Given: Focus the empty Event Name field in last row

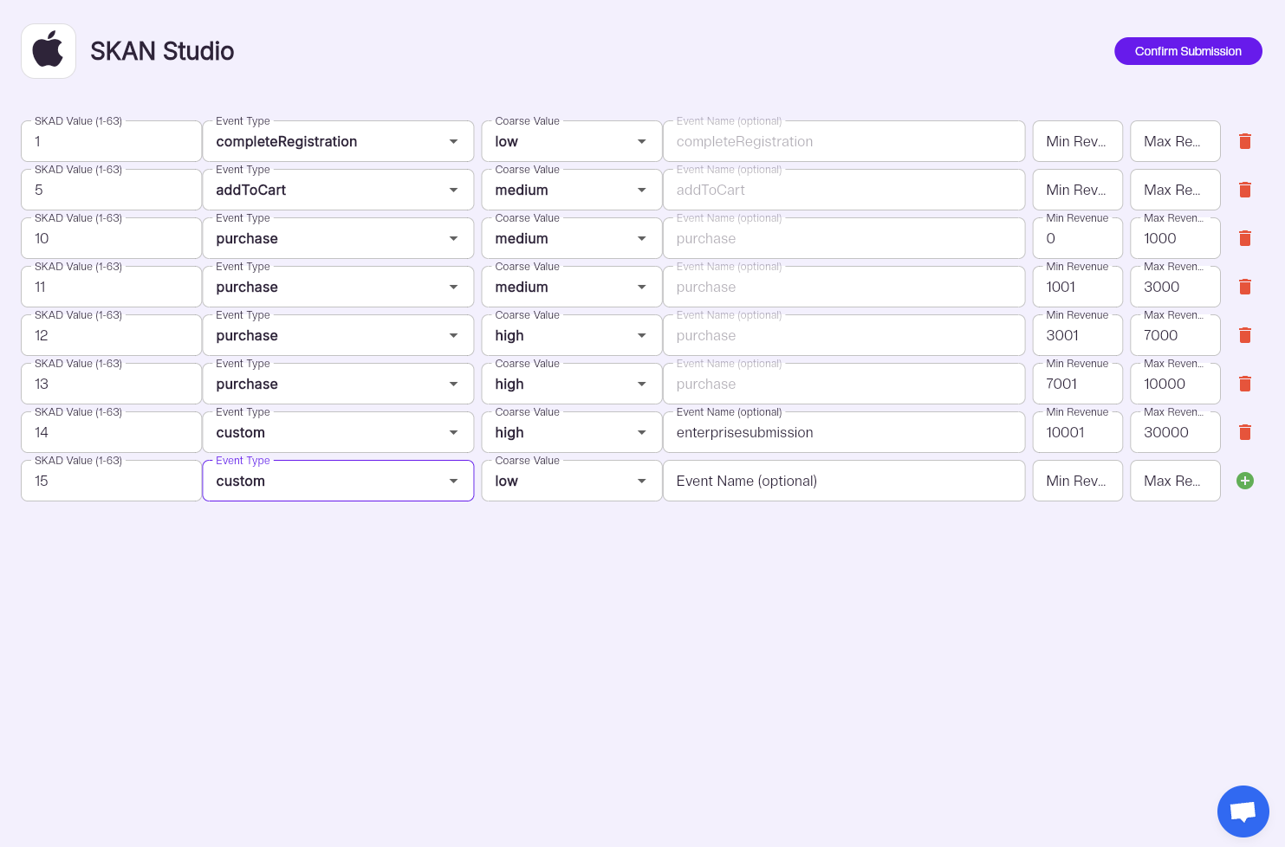Looking at the screenshot, I should point(843,481).
